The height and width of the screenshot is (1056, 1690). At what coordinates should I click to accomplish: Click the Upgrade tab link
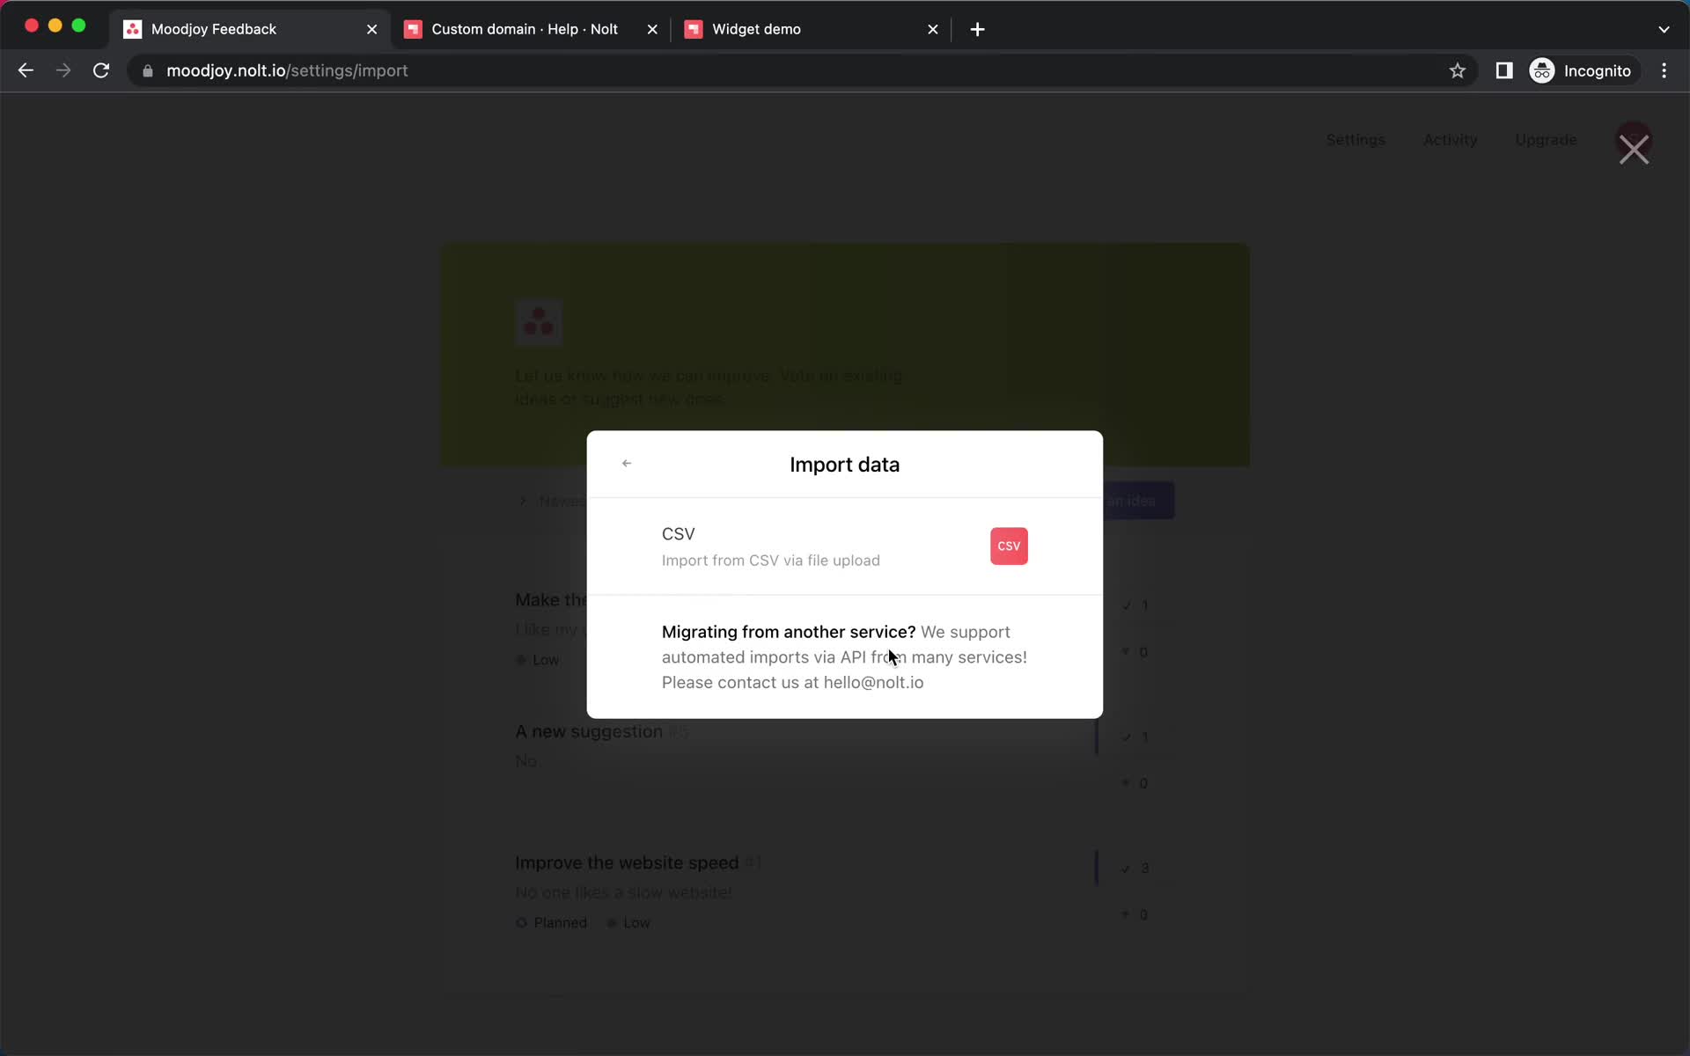point(1547,139)
